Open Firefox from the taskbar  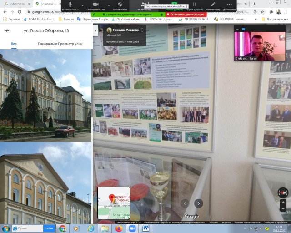[x=119, y=228]
